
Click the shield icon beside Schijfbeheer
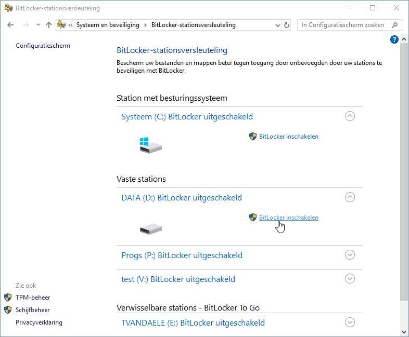click(x=8, y=310)
